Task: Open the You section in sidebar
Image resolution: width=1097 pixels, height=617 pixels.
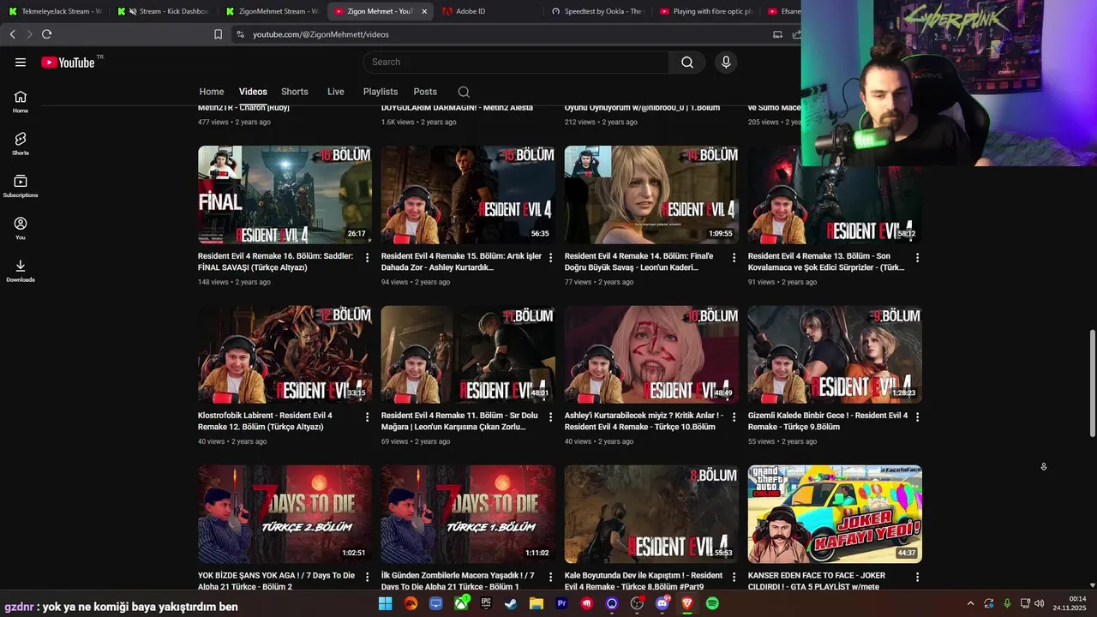Action: (x=21, y=228)
